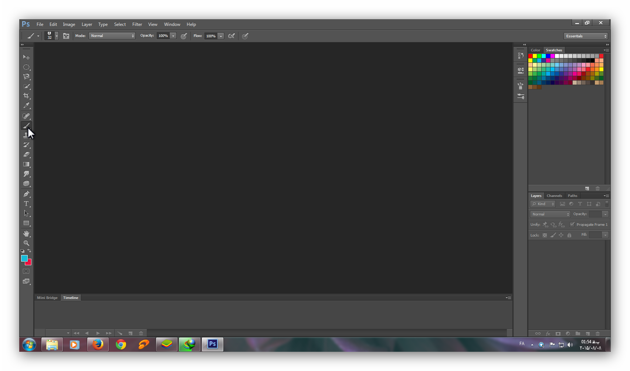The height and width of the screenshot is (371, 630).
Task: Open the Layers Opacity dropdown arrow
Action: (605, 214)
